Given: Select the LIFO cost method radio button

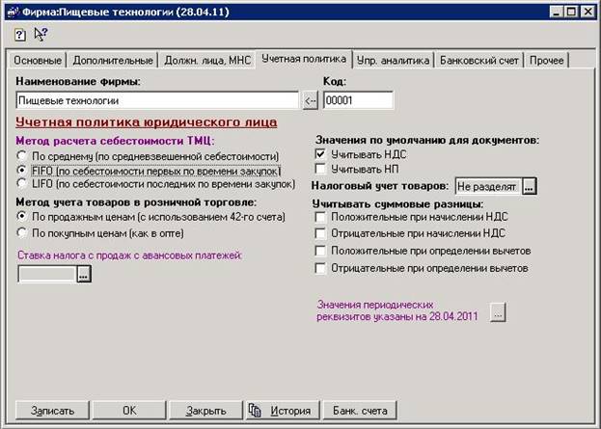Looking at the screenshot, I should [23, 183].
